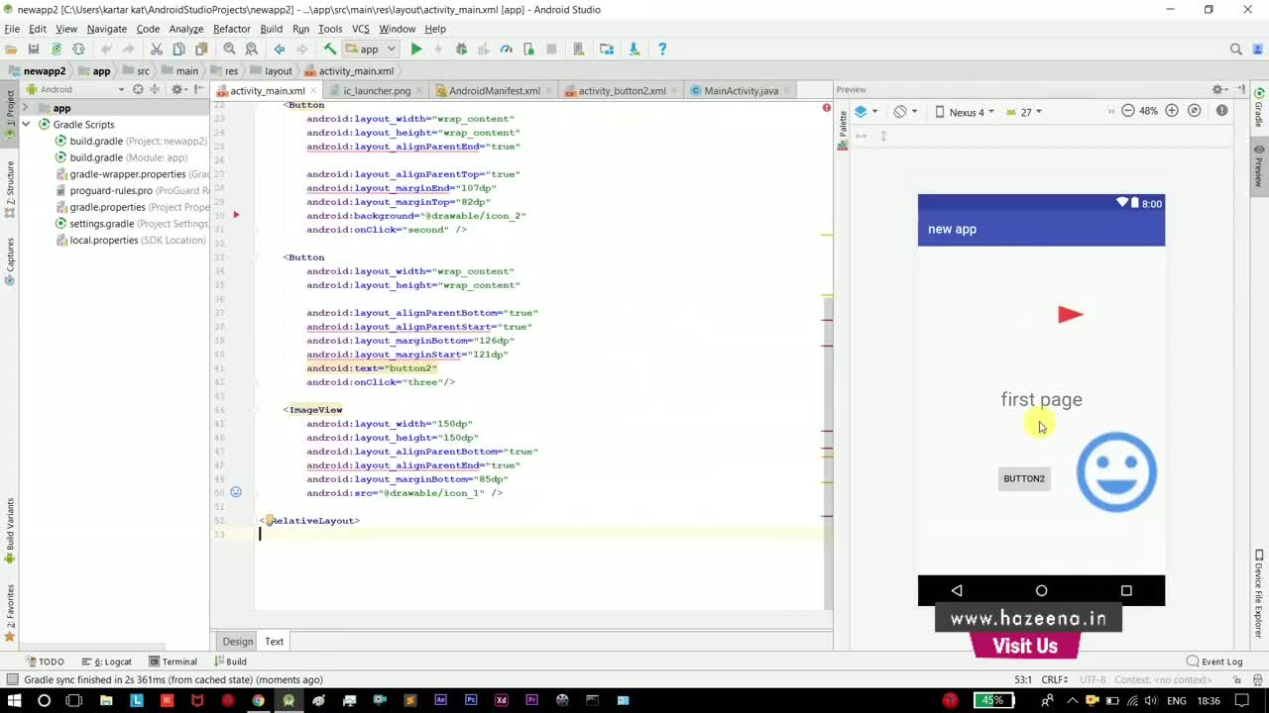Open the Terminal tool window
Viewport: 1269px width, 713px height.
pos(173,662)
